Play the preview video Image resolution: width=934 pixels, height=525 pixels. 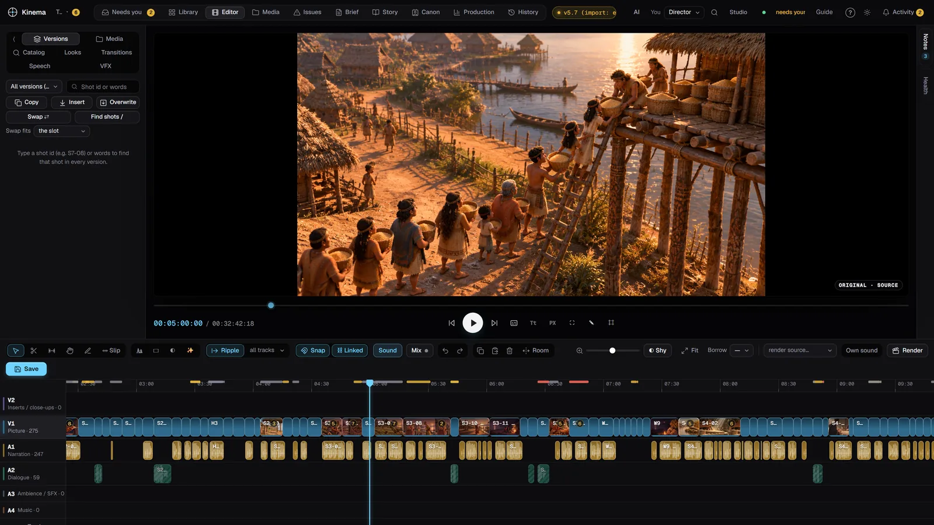pyautogui.click(x=473, y=323)
